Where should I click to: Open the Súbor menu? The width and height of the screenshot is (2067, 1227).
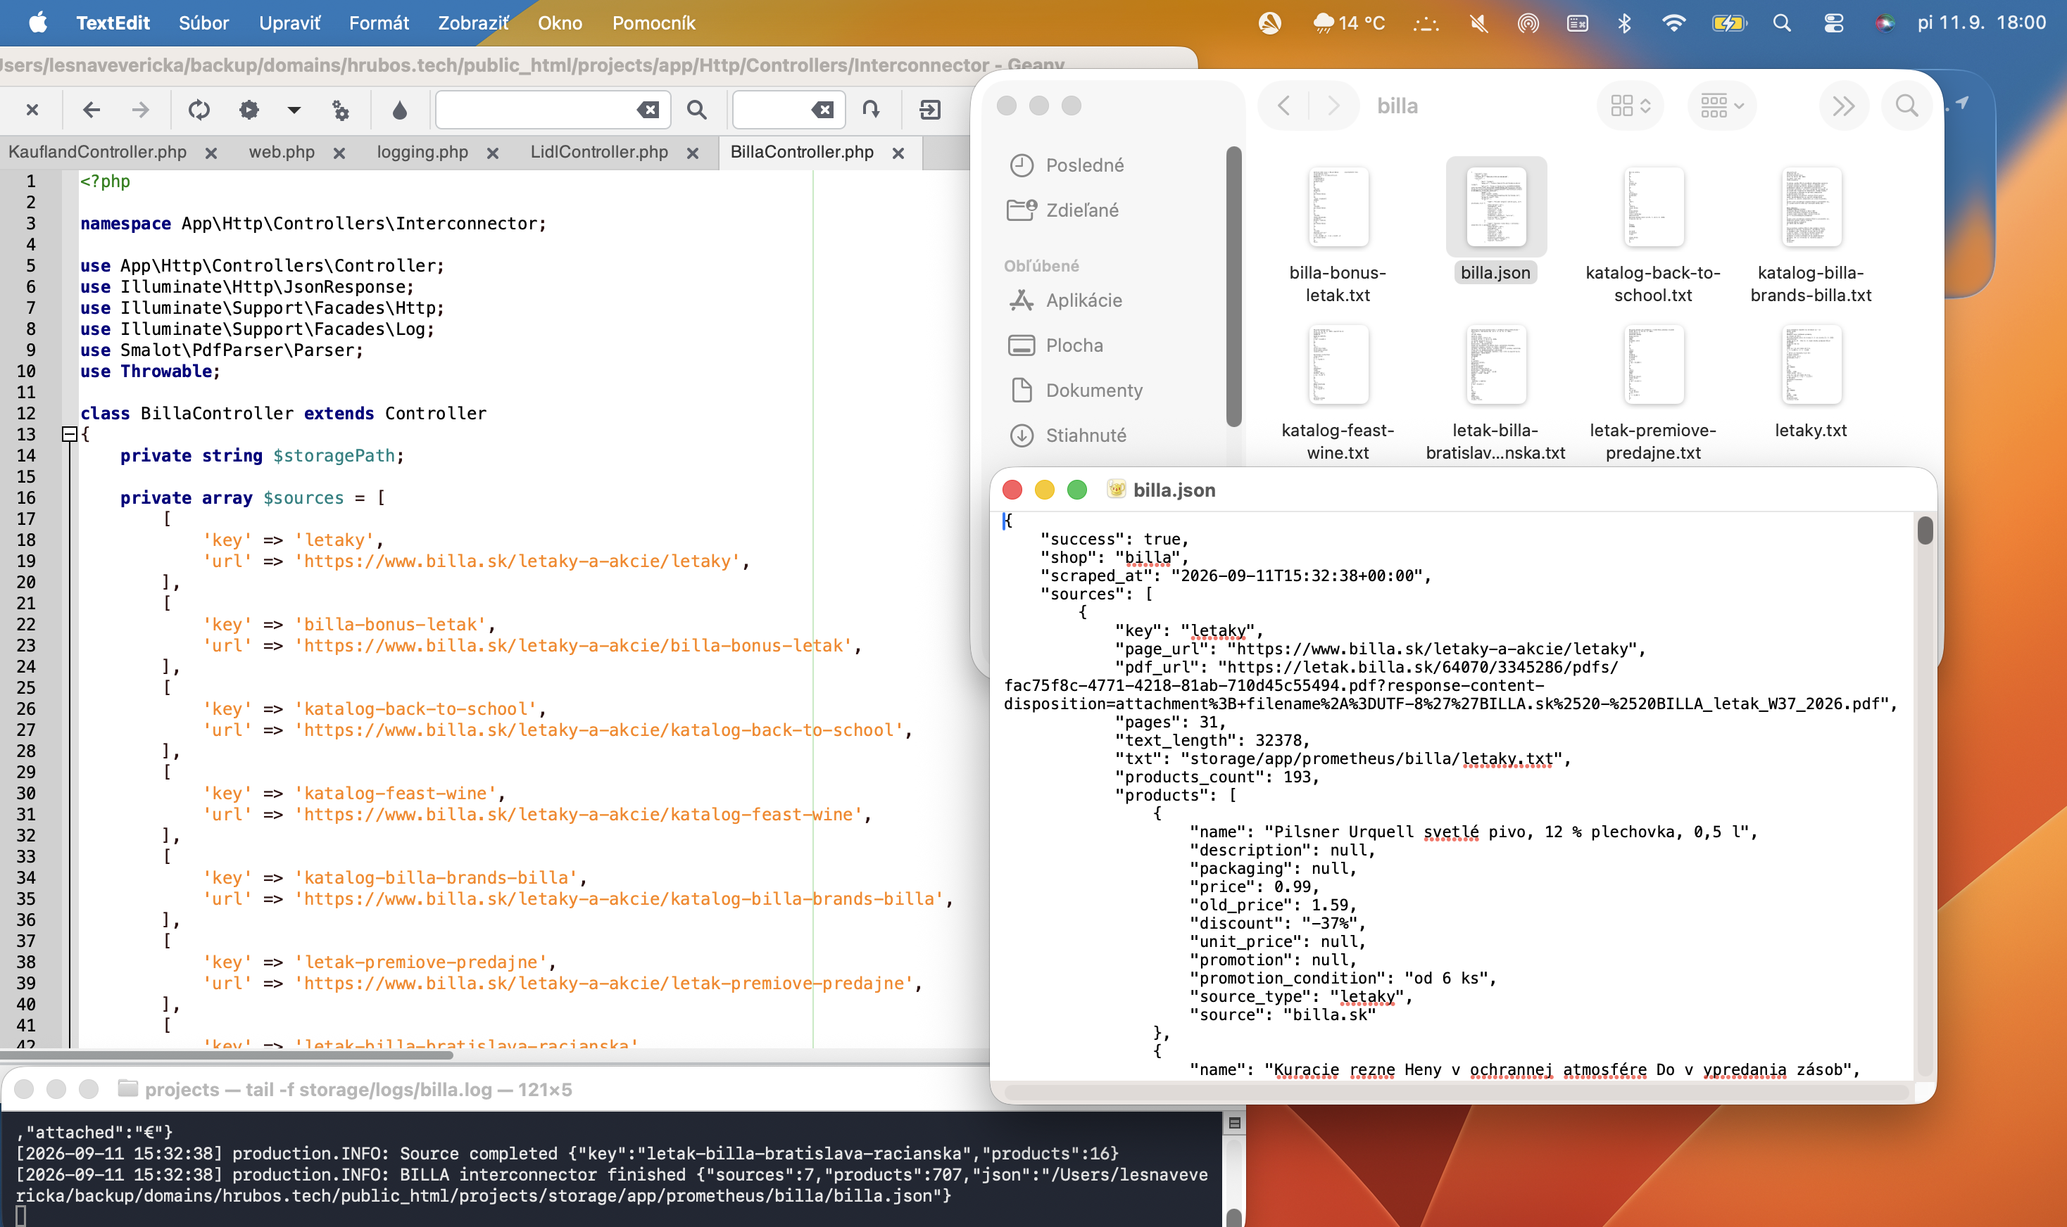point(203,23)
